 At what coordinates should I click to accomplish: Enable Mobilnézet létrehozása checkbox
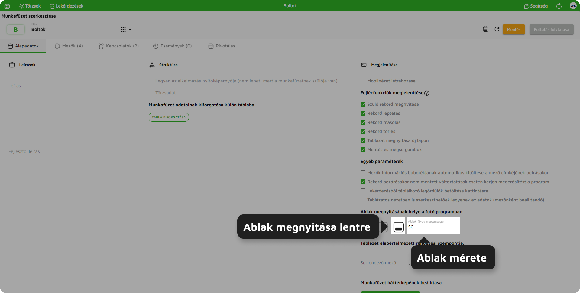363,81
